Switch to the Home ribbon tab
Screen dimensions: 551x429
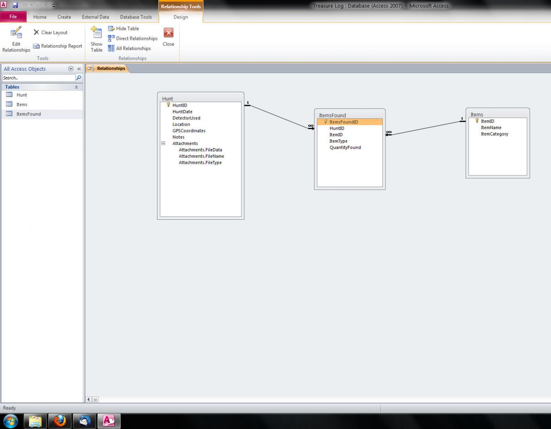tap(40, 17)
